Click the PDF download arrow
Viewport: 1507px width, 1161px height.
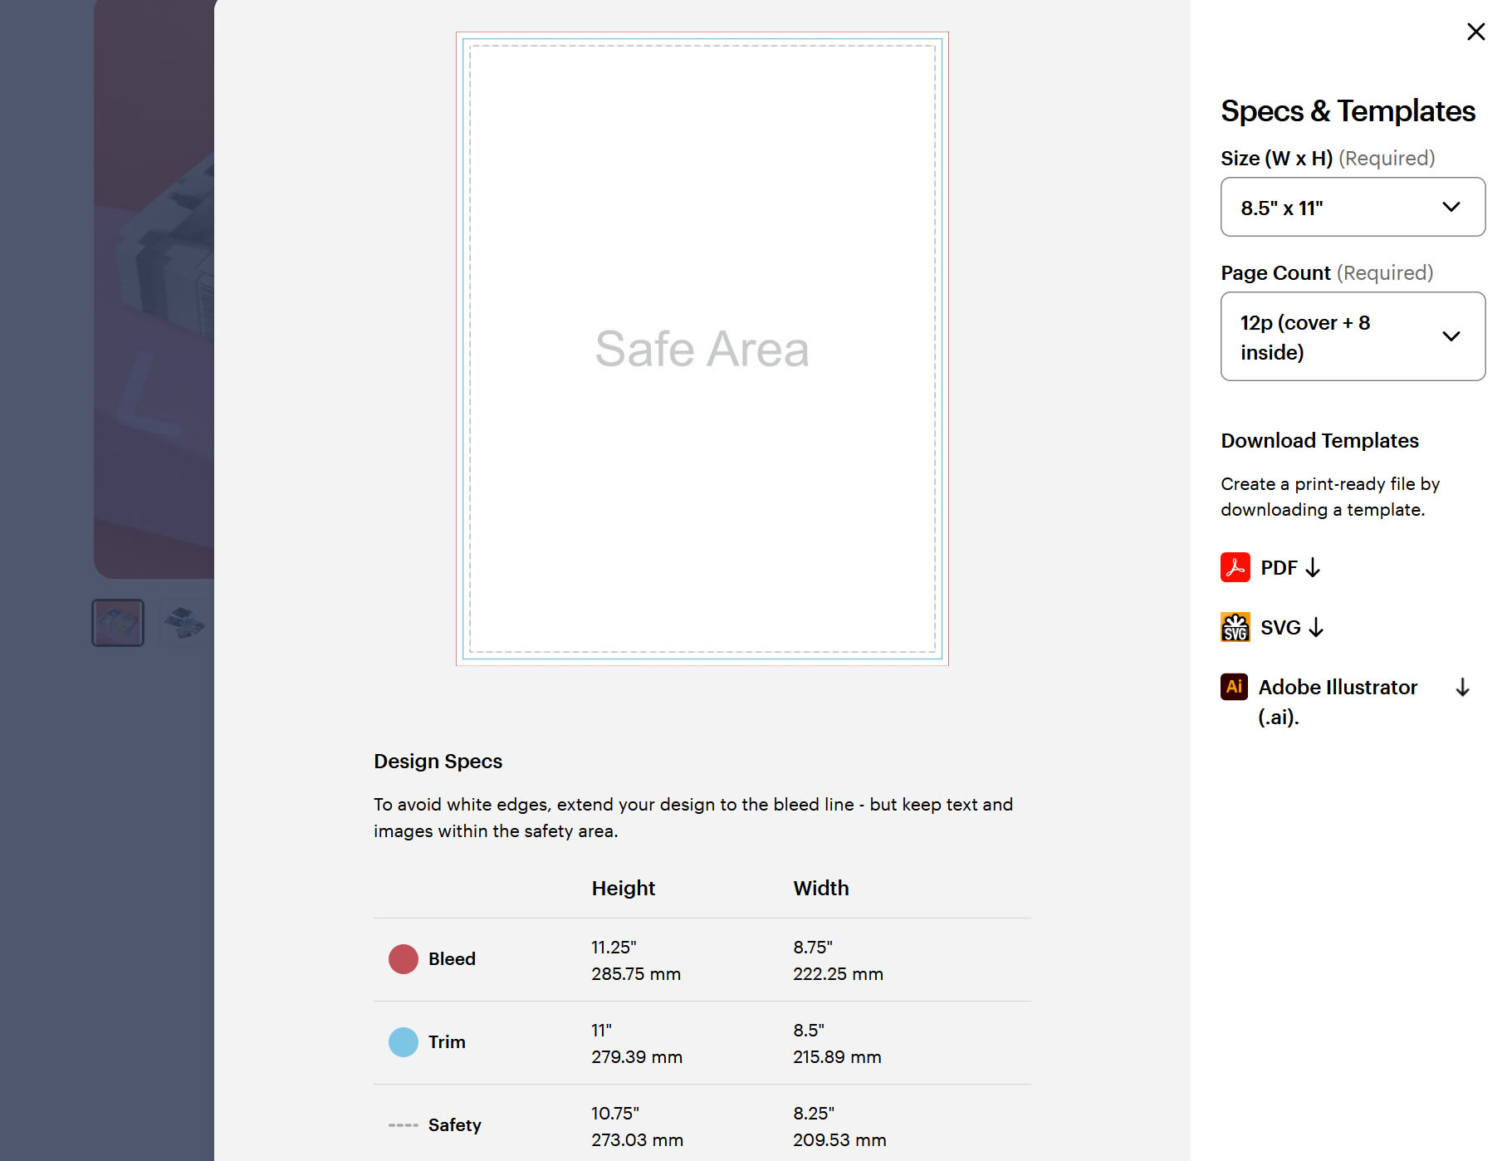click(1313, 568)
